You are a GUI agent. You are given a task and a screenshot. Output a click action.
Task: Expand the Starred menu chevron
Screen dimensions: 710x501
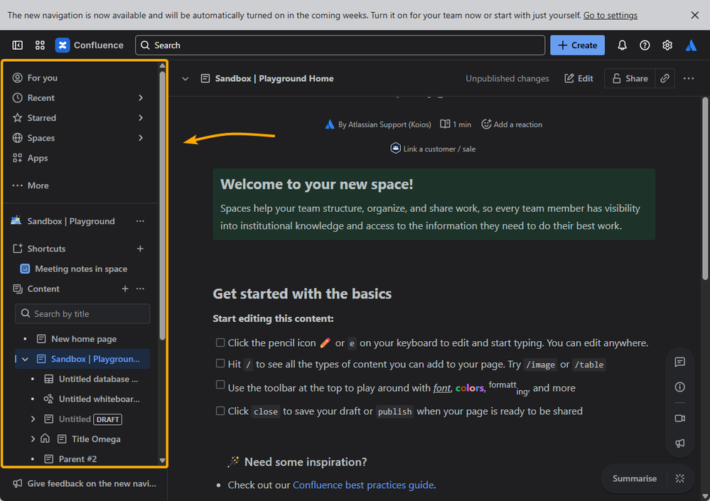[141, 118]
